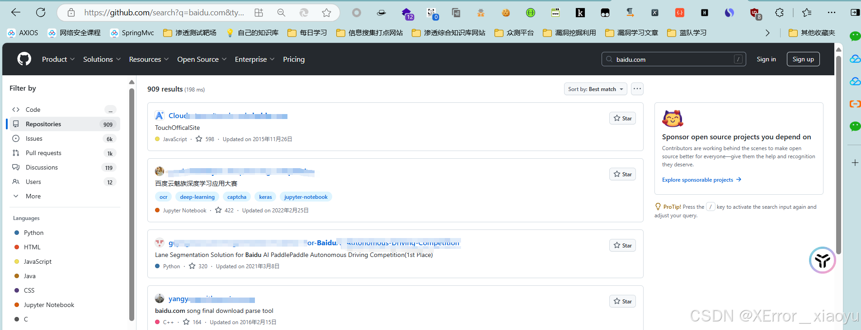Click the jupyter-notebook topic tag
This screenshot has height=330, width=861.
pyautogui.click(x=306, y=197)
